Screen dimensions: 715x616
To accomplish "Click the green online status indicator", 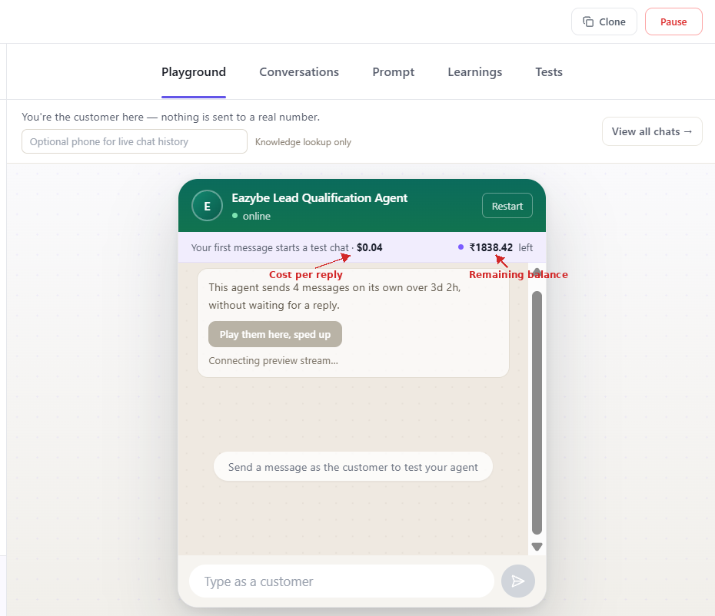I will point(234,216).
